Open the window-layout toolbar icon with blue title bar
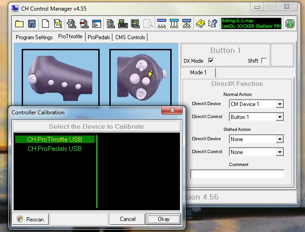The width and height of the screenshot is (305, 232). [96, 24]
